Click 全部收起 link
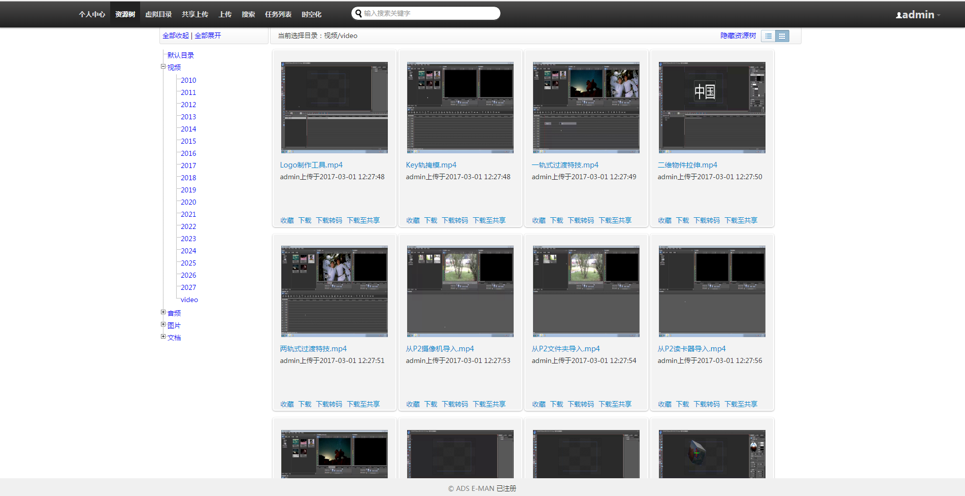The width and height of the screenshot is (965, 496). coord(176,36)
